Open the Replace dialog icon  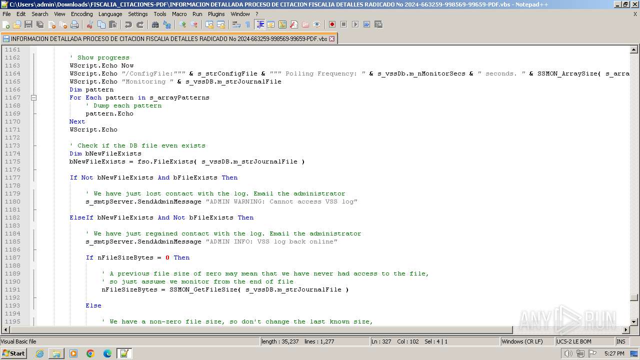tap(167, 24)
